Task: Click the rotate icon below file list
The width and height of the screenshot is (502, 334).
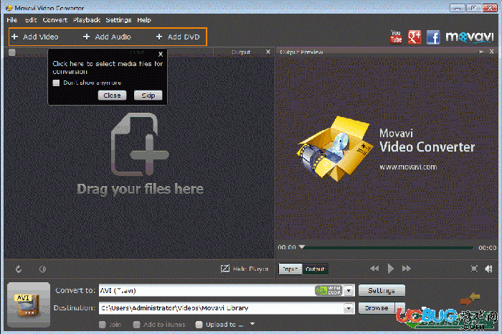Action: click(x=19, y=269)
